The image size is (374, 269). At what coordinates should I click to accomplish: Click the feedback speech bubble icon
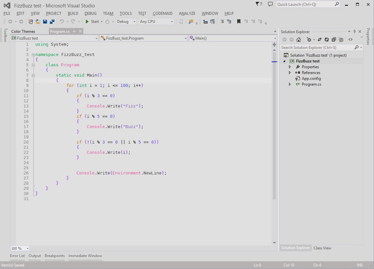(x=270, y=4)
